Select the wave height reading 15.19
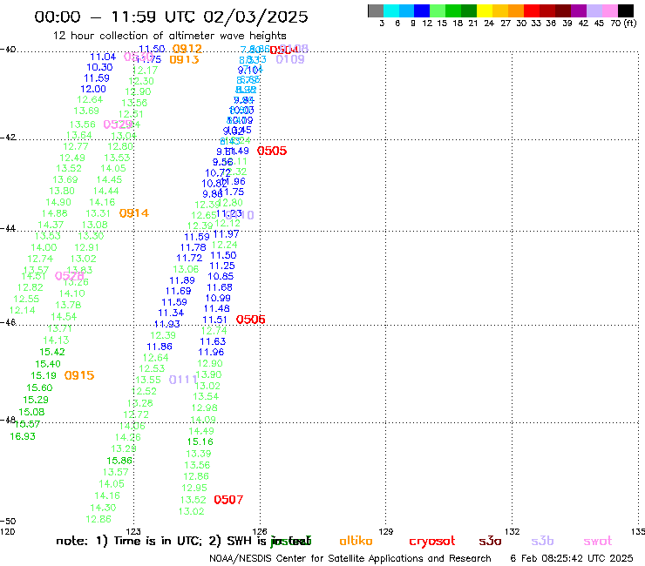The height and width of the screenshot is (566, 645). tap(44, 375)
